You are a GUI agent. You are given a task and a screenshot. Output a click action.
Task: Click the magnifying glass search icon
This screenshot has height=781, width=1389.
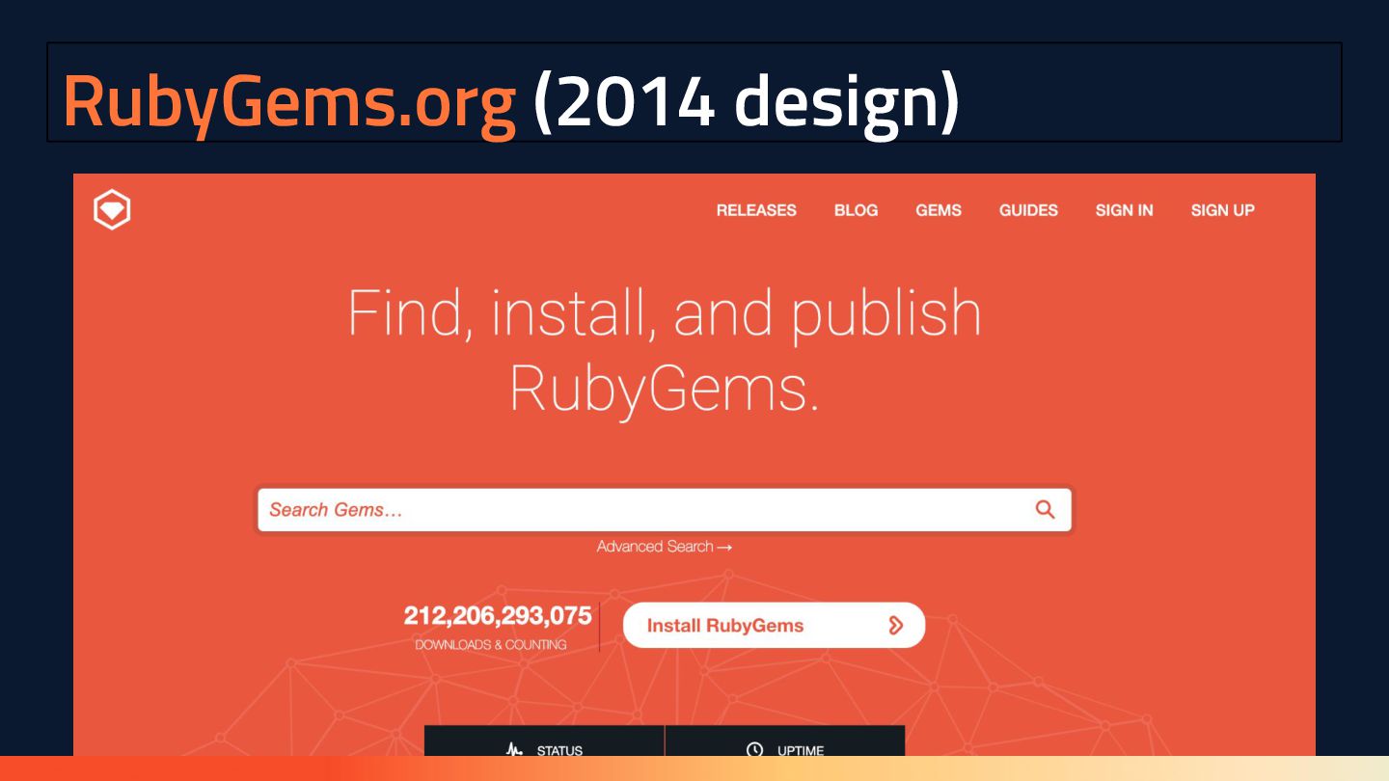(1045, 509)
